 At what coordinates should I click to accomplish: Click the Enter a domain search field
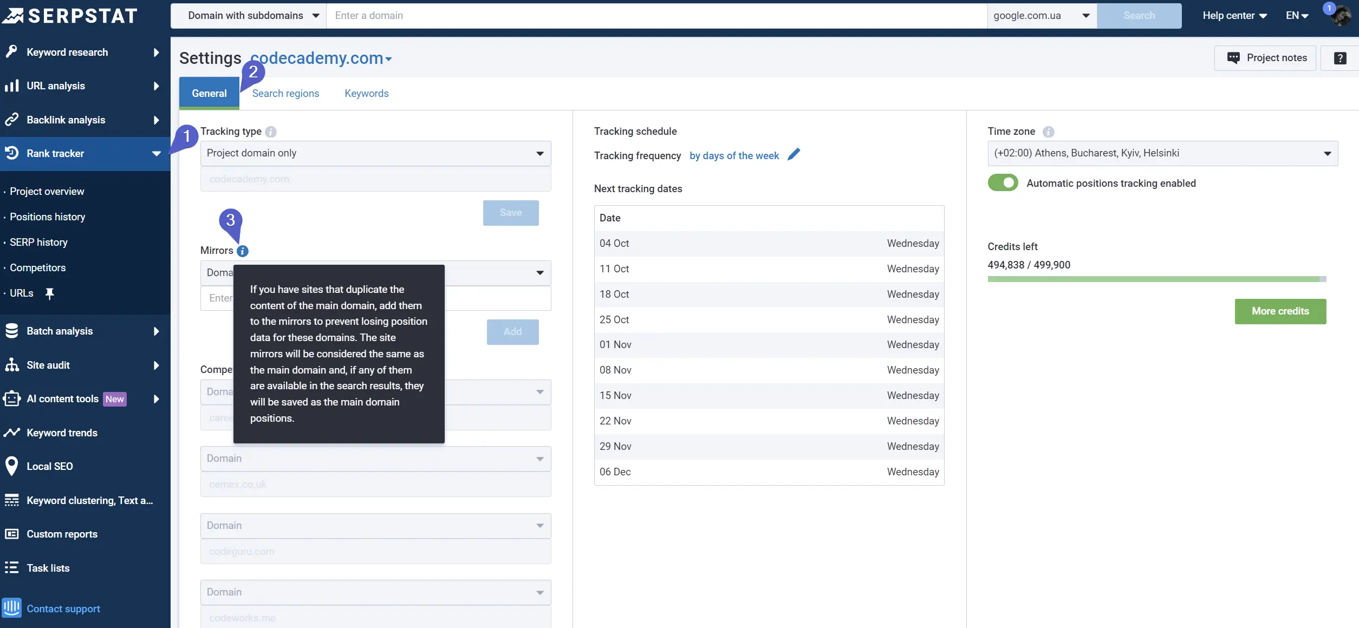(656, 16)
